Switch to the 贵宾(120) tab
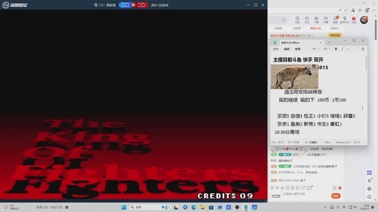 (316, 28)
